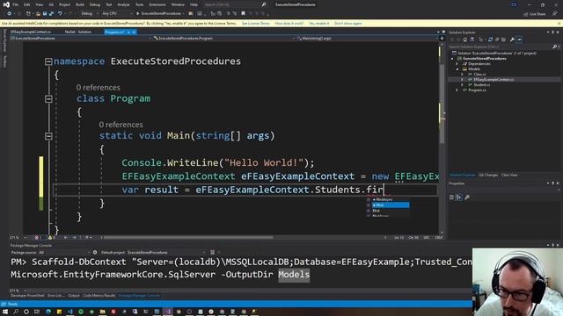The width and height of the screenshot is (563, 316).
Task: Click the Windows taskbar search icon
Action: pyautogui.click(x=16, y=312)
